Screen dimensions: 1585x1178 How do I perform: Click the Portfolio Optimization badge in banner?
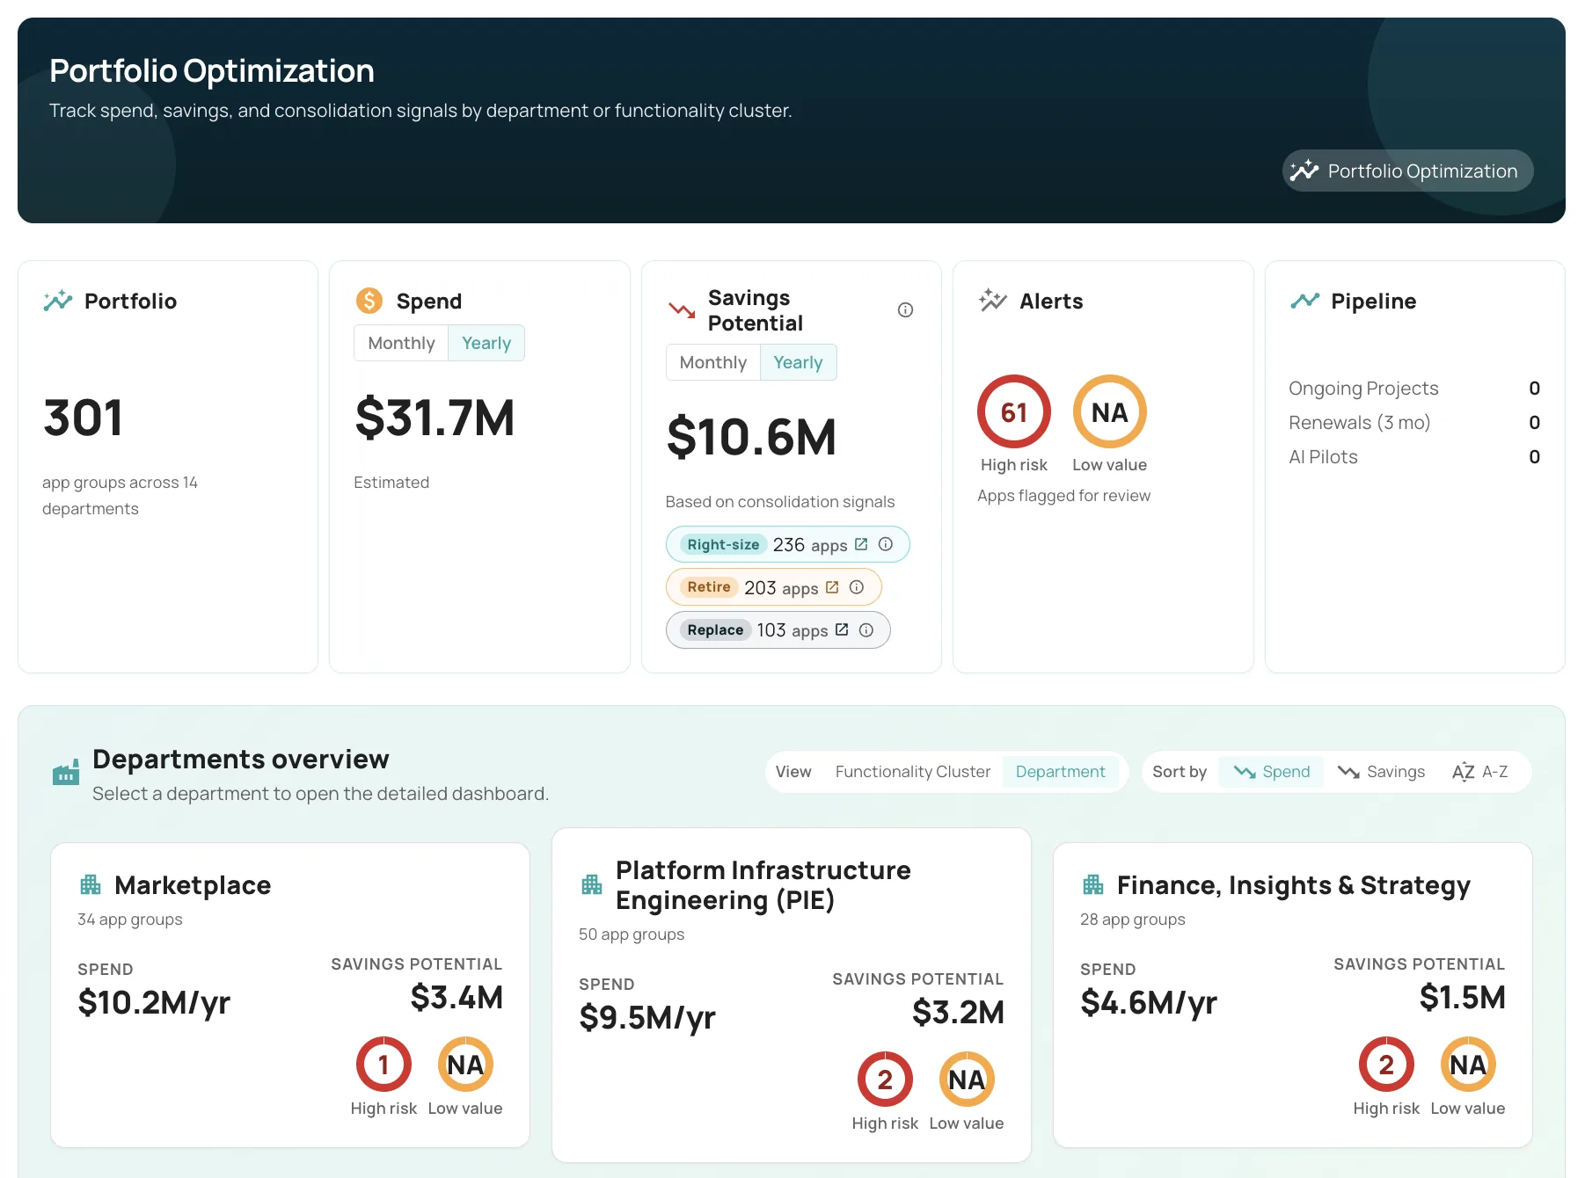[x=1407, y=171]
